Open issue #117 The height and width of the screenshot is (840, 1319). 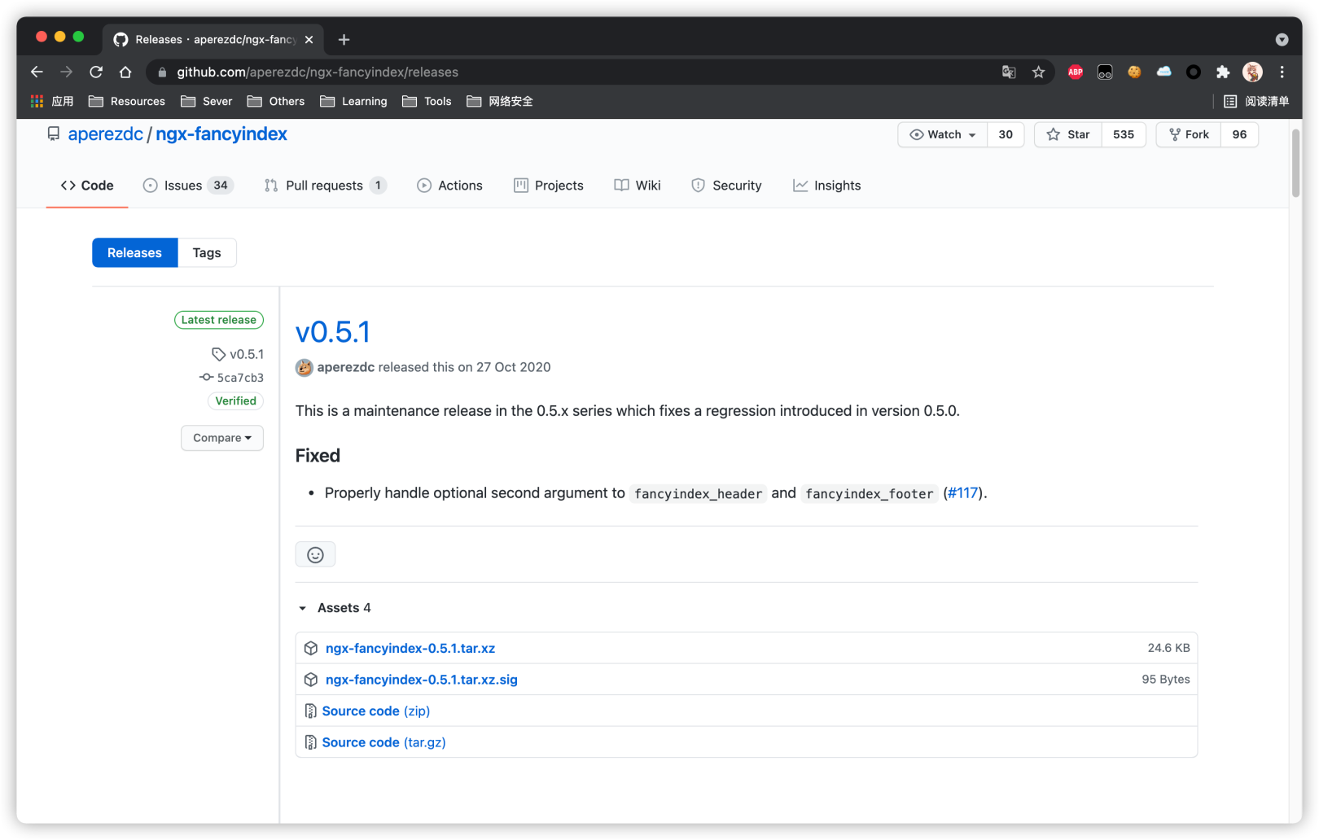(962, 492)
